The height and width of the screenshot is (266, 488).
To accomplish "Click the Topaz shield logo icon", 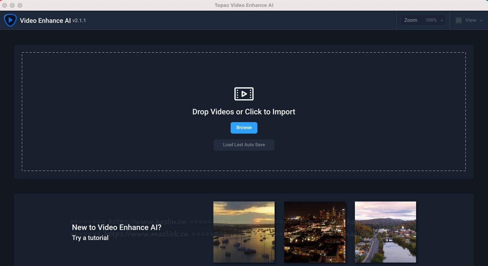I will 10,20.
